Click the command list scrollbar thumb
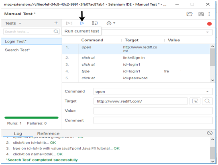Screen dimensions: 218x165 click(x=212, y=57)
